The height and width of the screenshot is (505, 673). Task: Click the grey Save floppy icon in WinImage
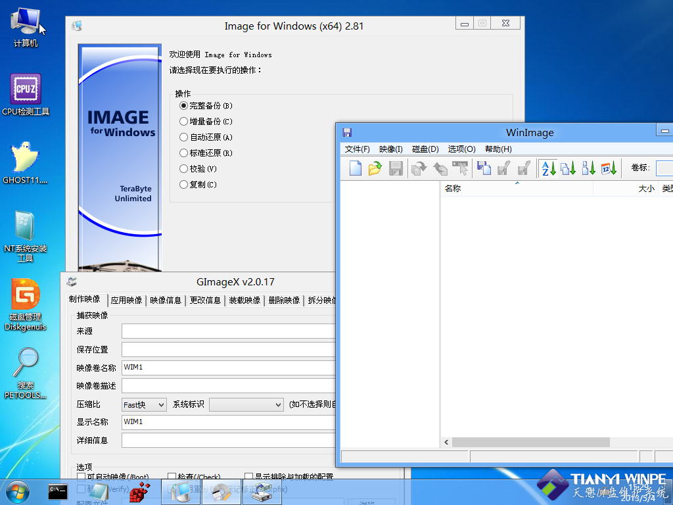395,168
